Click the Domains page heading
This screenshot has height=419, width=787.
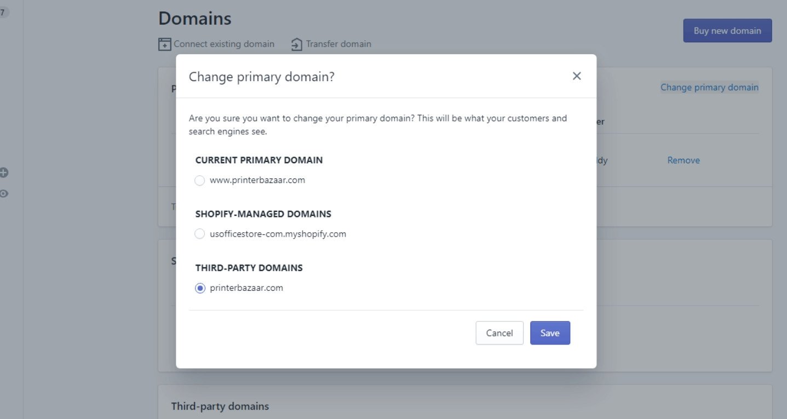[x=195, y=19]
